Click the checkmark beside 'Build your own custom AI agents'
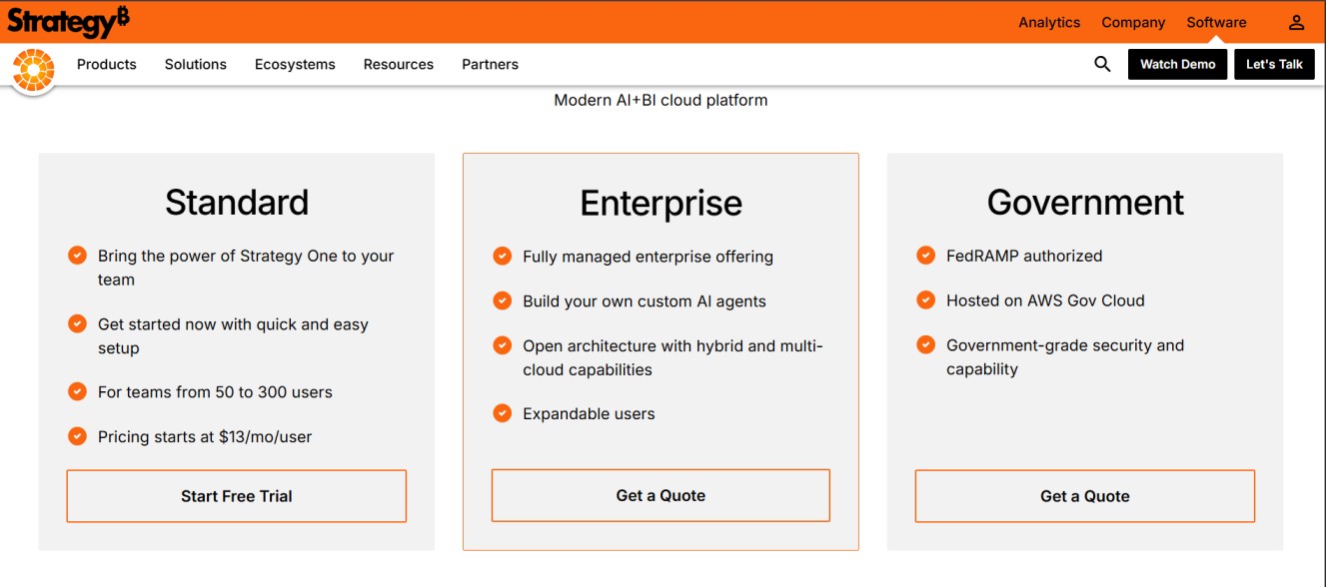This screenshot has width=1326, height=587. click(502, 299)
